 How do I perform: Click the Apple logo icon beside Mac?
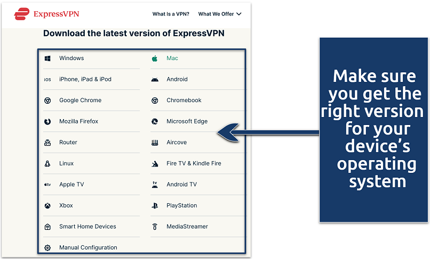(155, 59)
